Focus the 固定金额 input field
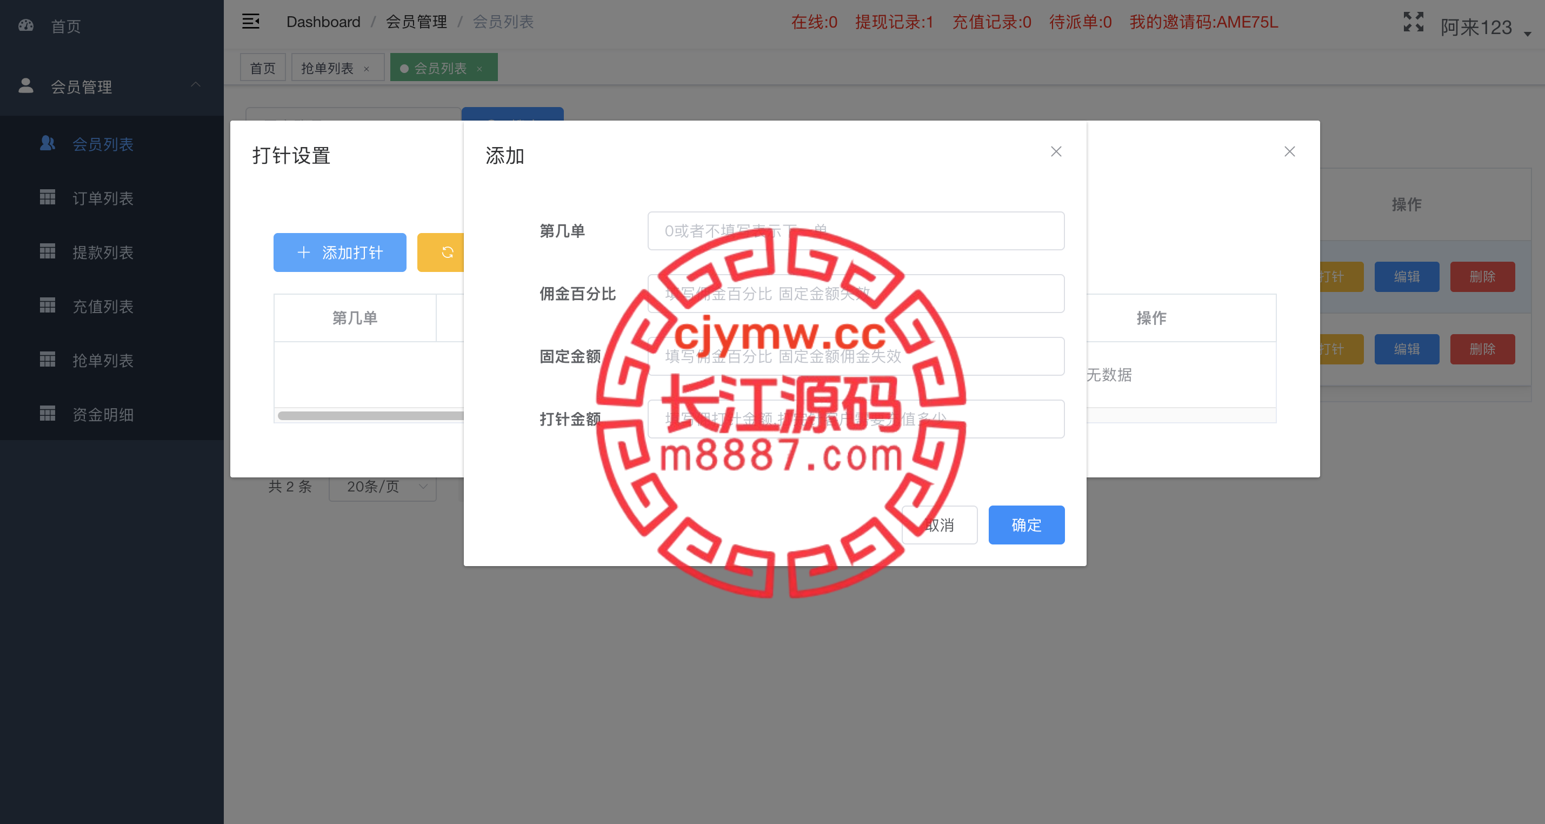The image size is (1545, 824). tap(856, 356)
